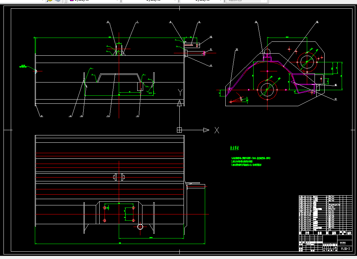Click the 名称 header cell in parts list

(x=320, y=233)
